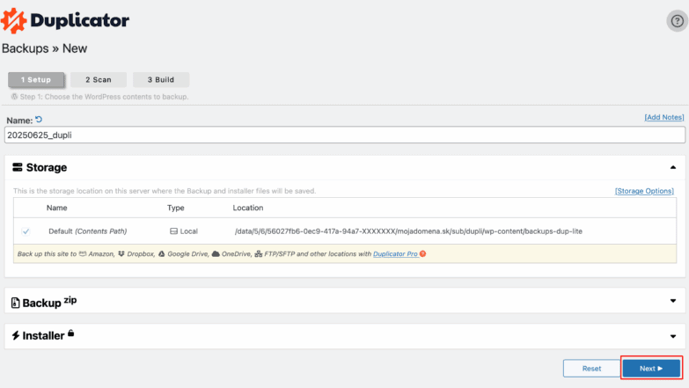Click the Name column header in storage table
689x388 pixels.
[x=56, y=208]
